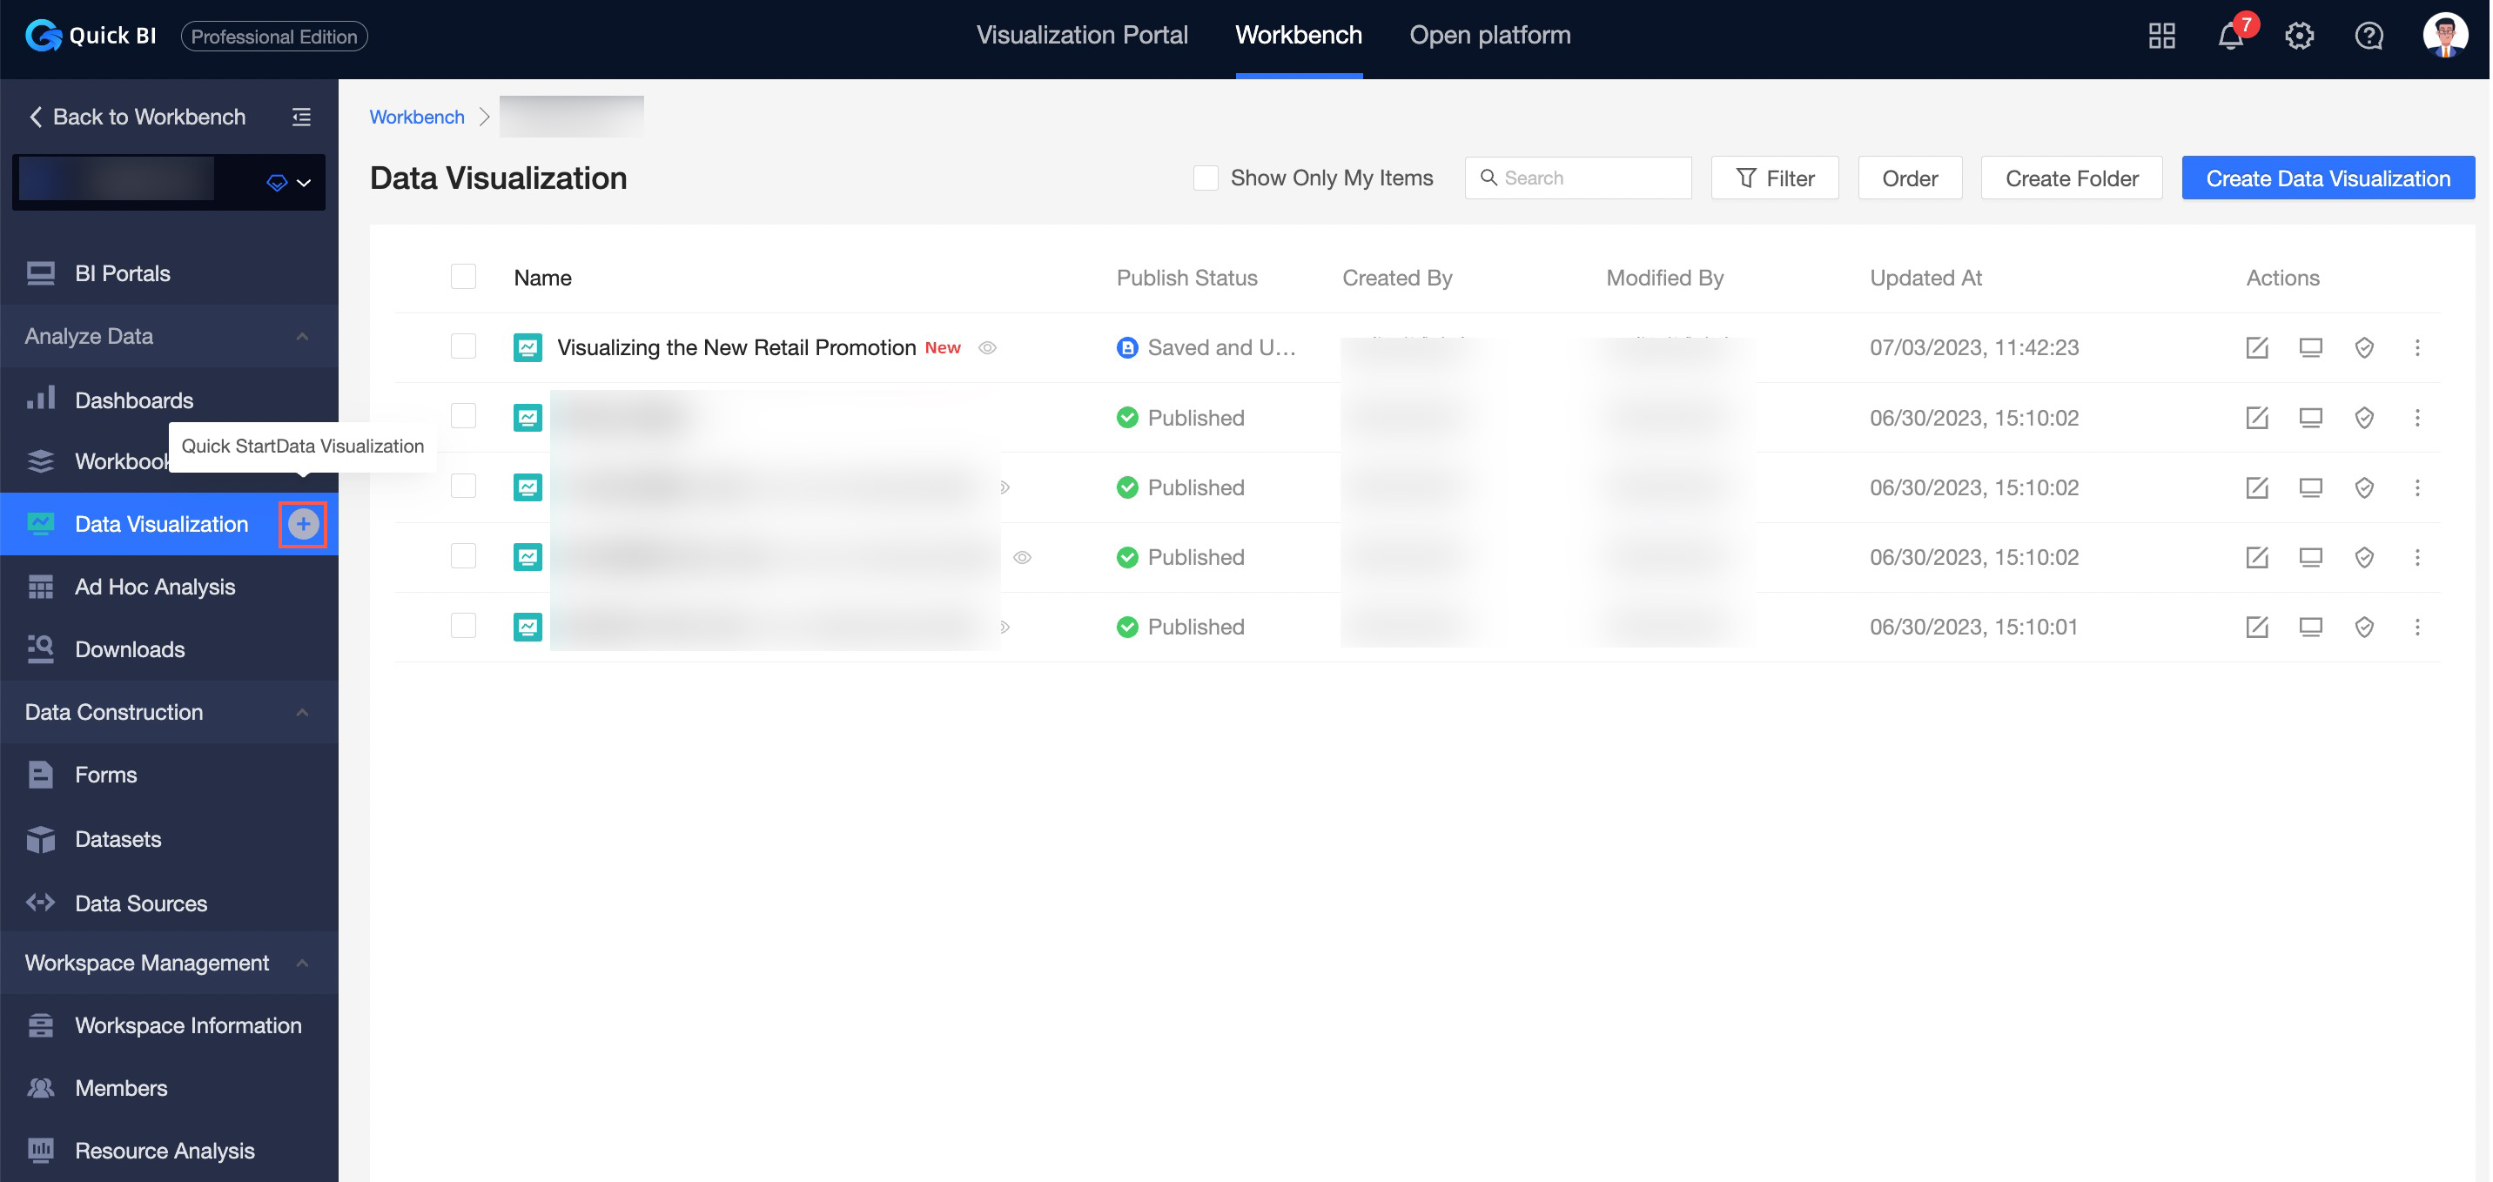This screenshot has width=2493, height=1182.
Task: Click the Quick BI logo
Action: [90, 36]
